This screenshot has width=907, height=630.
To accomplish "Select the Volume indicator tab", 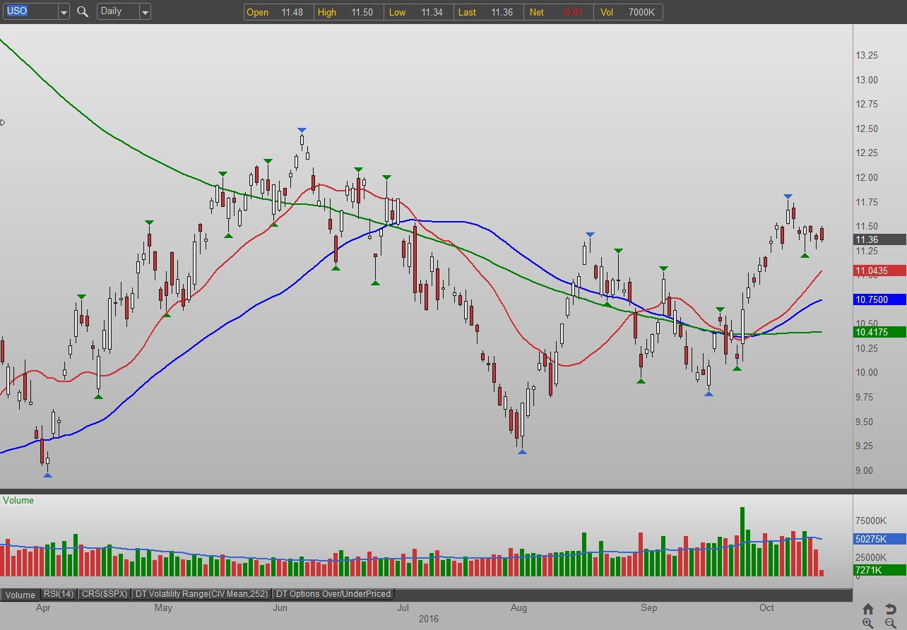I will pos(20,594).
